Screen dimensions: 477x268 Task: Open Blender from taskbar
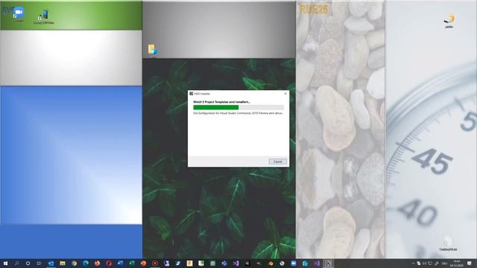click(x=271, y=264)
